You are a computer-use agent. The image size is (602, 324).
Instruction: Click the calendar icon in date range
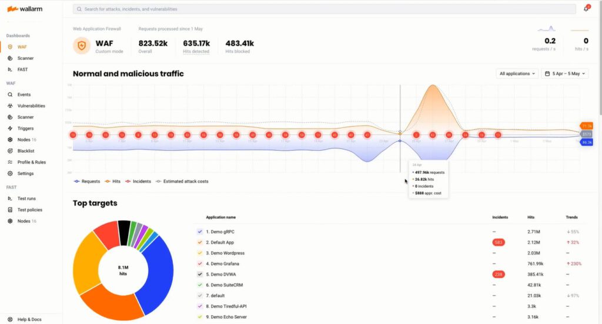click(x=547, y=73)
